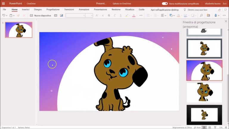229x129 pixels.
Task: Choose the black border dog design idea
Action: (204, 115)
